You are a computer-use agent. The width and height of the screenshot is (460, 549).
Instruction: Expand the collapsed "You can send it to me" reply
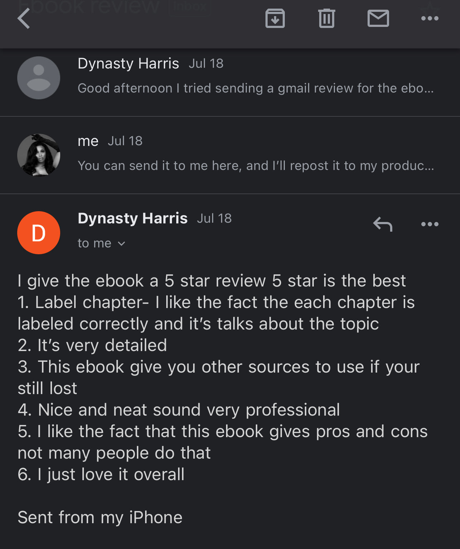click(255, 166)
